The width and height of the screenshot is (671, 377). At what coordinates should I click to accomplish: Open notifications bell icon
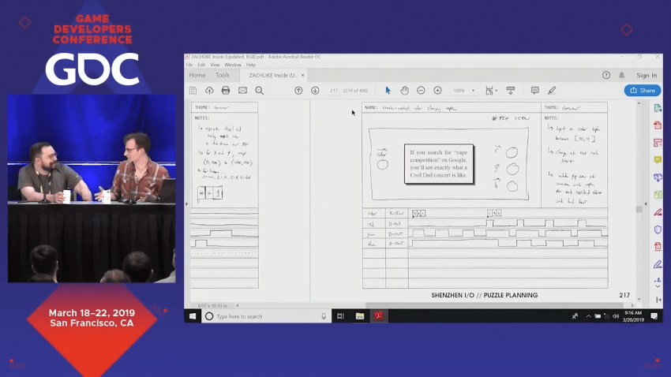tap(622, 75)
